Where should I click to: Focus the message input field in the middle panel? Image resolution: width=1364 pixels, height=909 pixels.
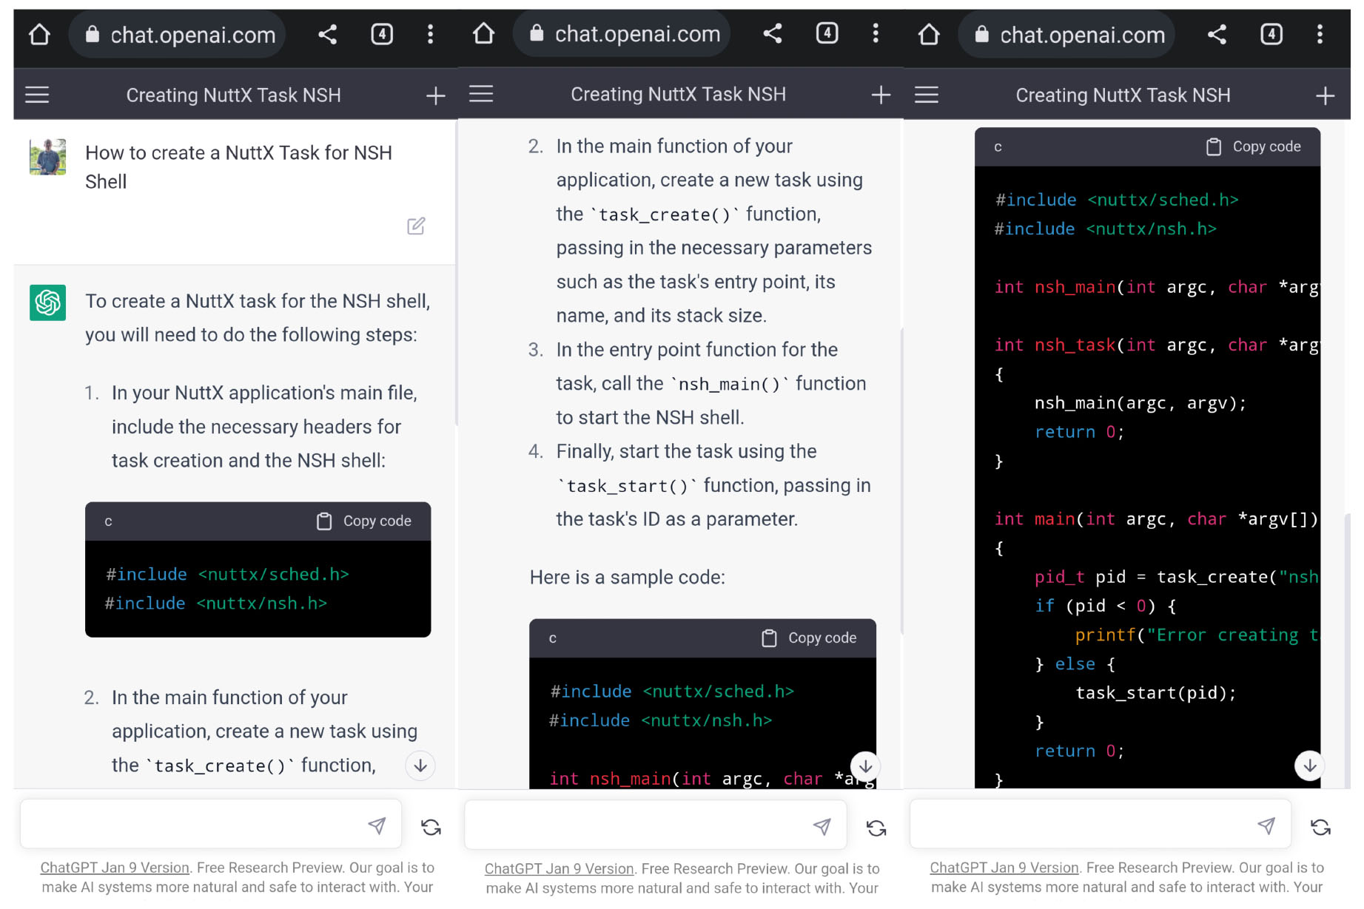tap(656, 824)
